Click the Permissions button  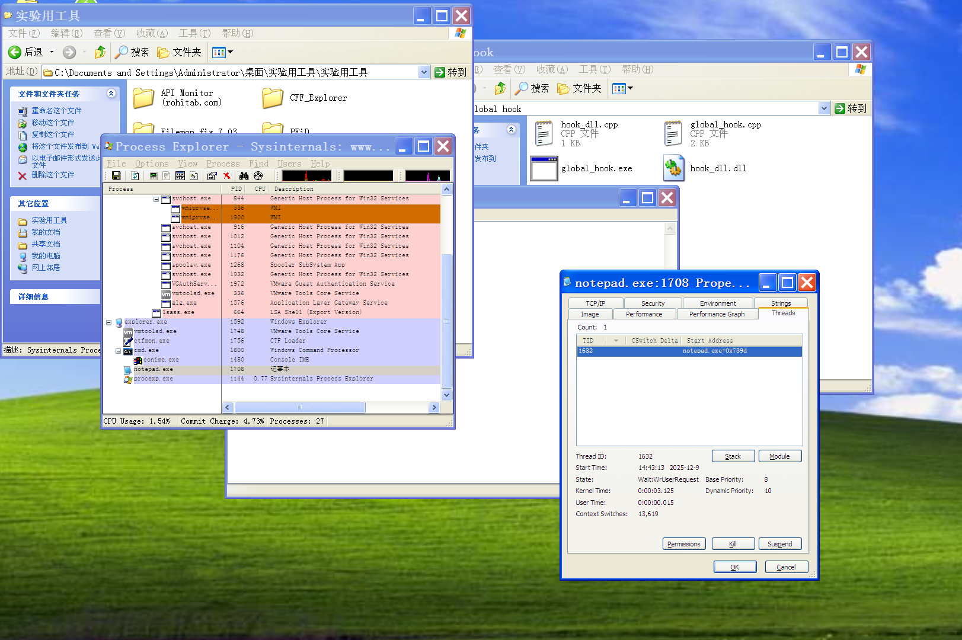click(x=684, y=544)
